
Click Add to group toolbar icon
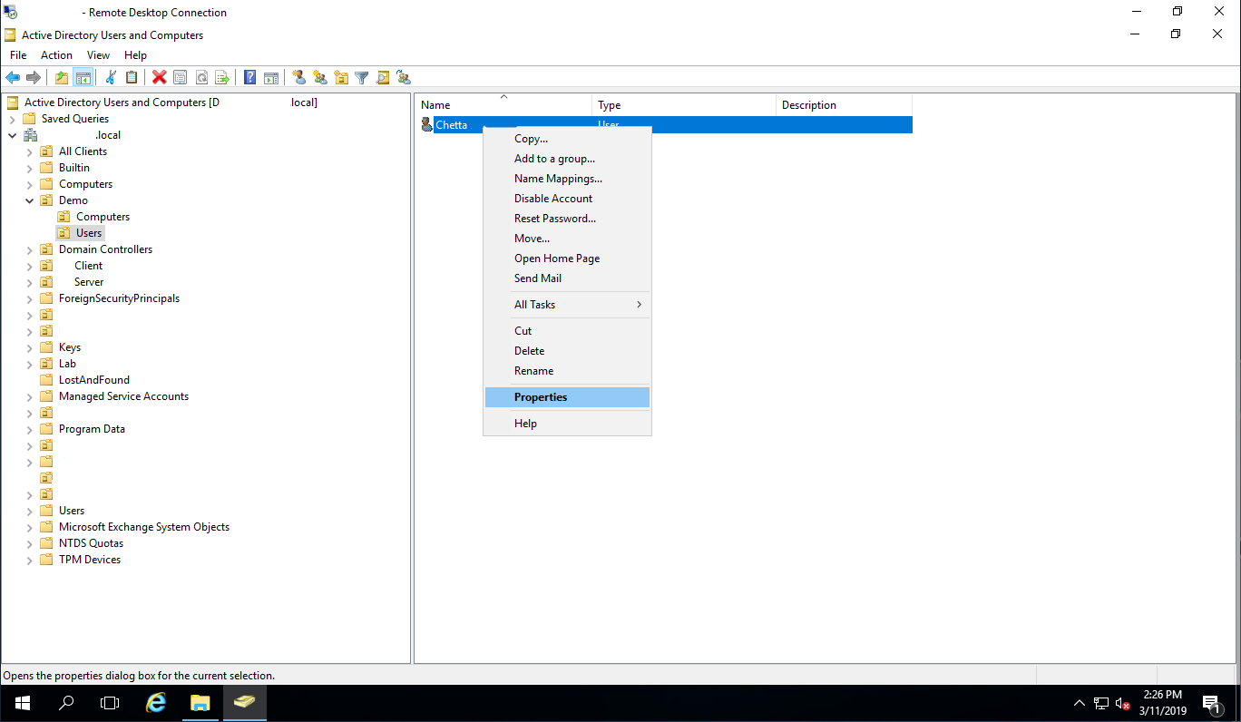404,78
